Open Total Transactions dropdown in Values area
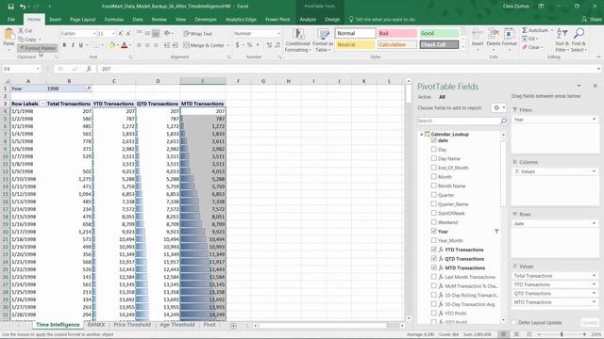The width and height of the screenshot is (604, 339). coord(594,276)
